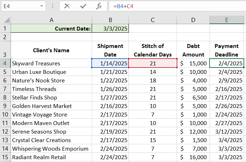The width and height of the screenshot is (246, 162).
Task: Click shipment date 2/16/2025 for Golden Harvest
Action: pyautogui.click(x=110, y=106)
